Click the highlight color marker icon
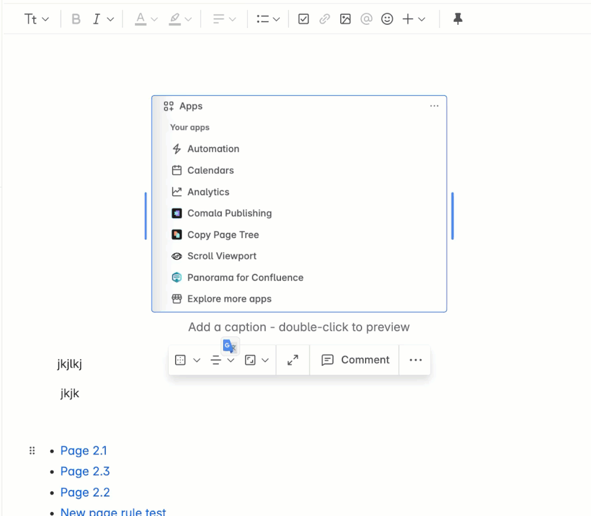This screenshot has height=516, width=591. [x=175, y=19]
